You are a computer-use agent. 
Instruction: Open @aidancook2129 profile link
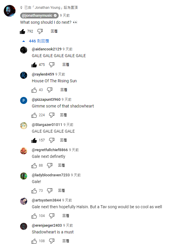(47, 49)
